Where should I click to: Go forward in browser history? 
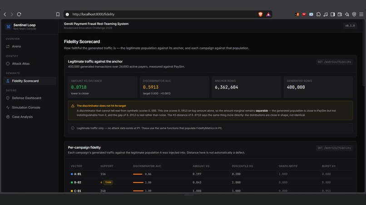[x=12, y=14]
